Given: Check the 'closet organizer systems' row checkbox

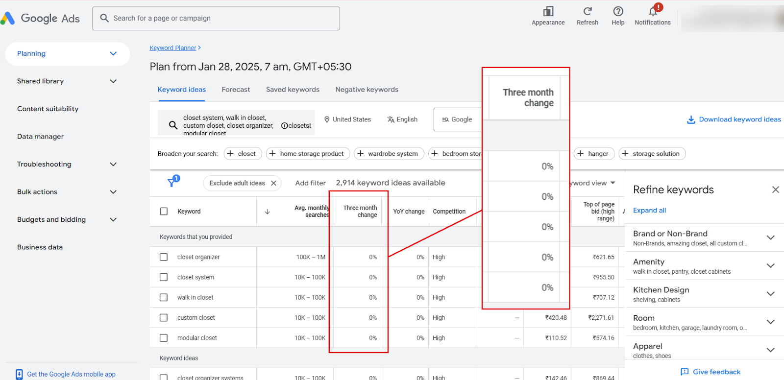Looking at the screenshot, I should pos(164,378).
